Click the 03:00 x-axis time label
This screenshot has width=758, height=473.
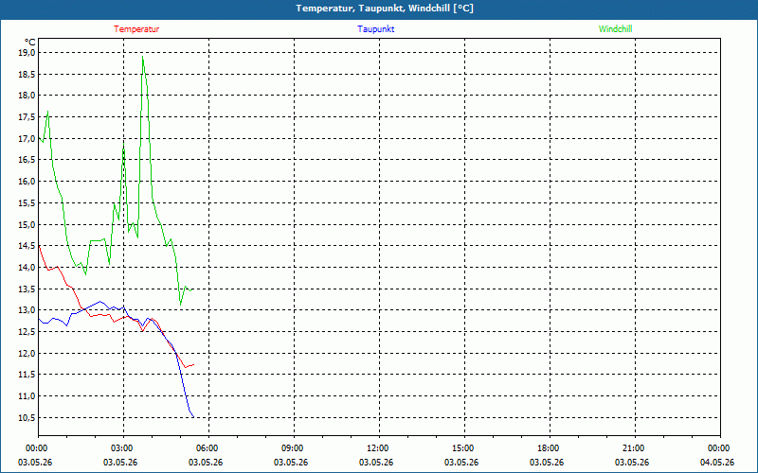123,448
